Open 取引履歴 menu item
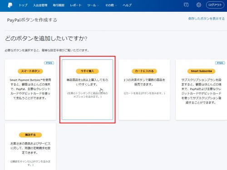 pyautogui.click(x=59, y=5)
